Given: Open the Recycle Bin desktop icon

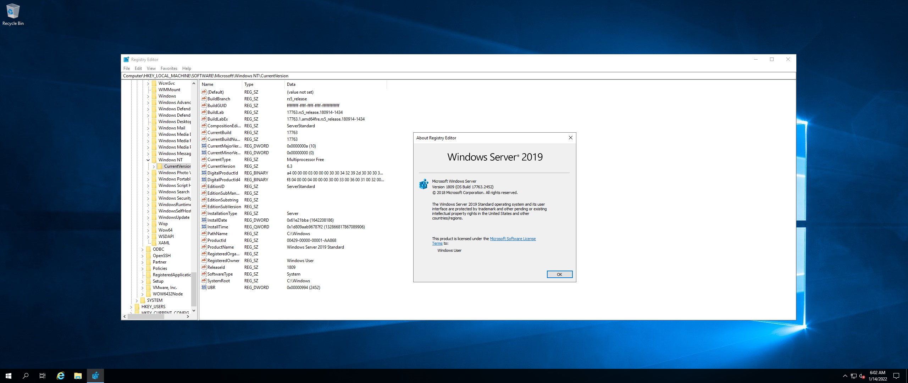Looking at the screenshot, I should (x=13, y=15).
